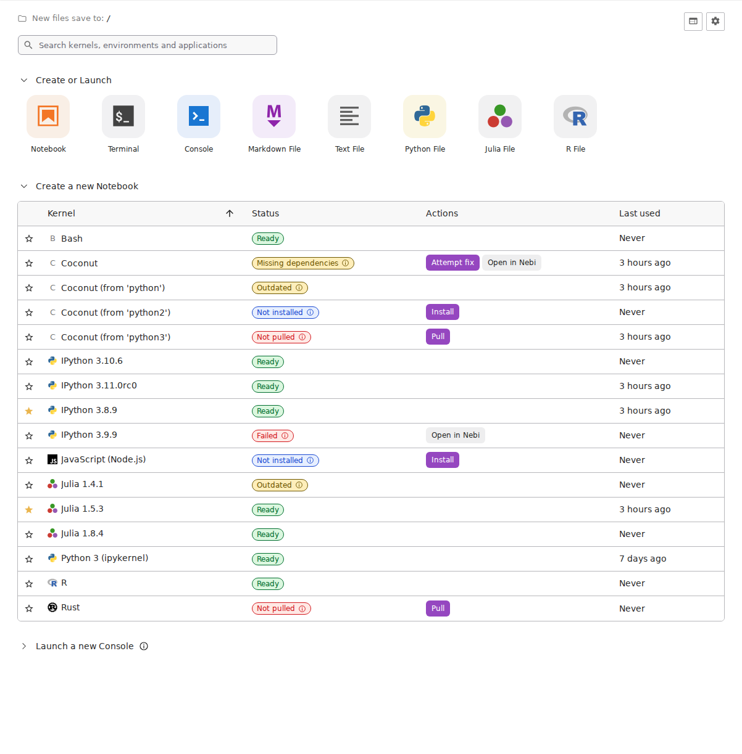Sort by the Last used column header

(640, 213)
